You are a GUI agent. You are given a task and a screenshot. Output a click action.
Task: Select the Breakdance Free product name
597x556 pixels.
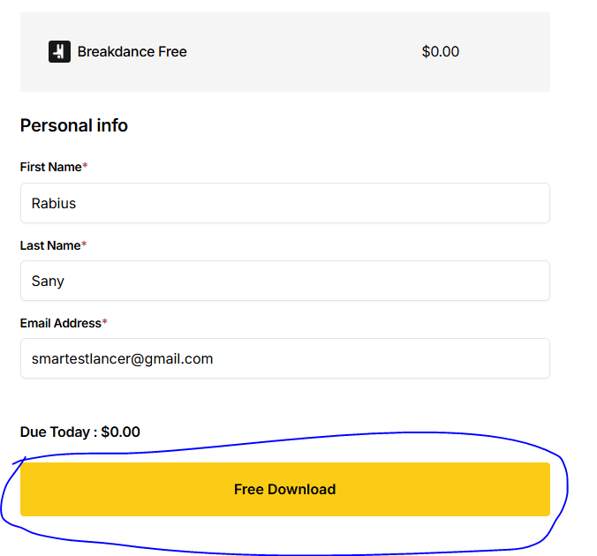click(x=132, y=51)
